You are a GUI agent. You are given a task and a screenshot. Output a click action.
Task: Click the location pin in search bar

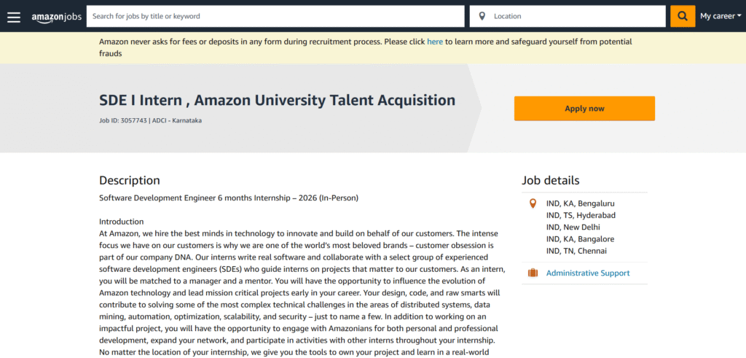482,16
